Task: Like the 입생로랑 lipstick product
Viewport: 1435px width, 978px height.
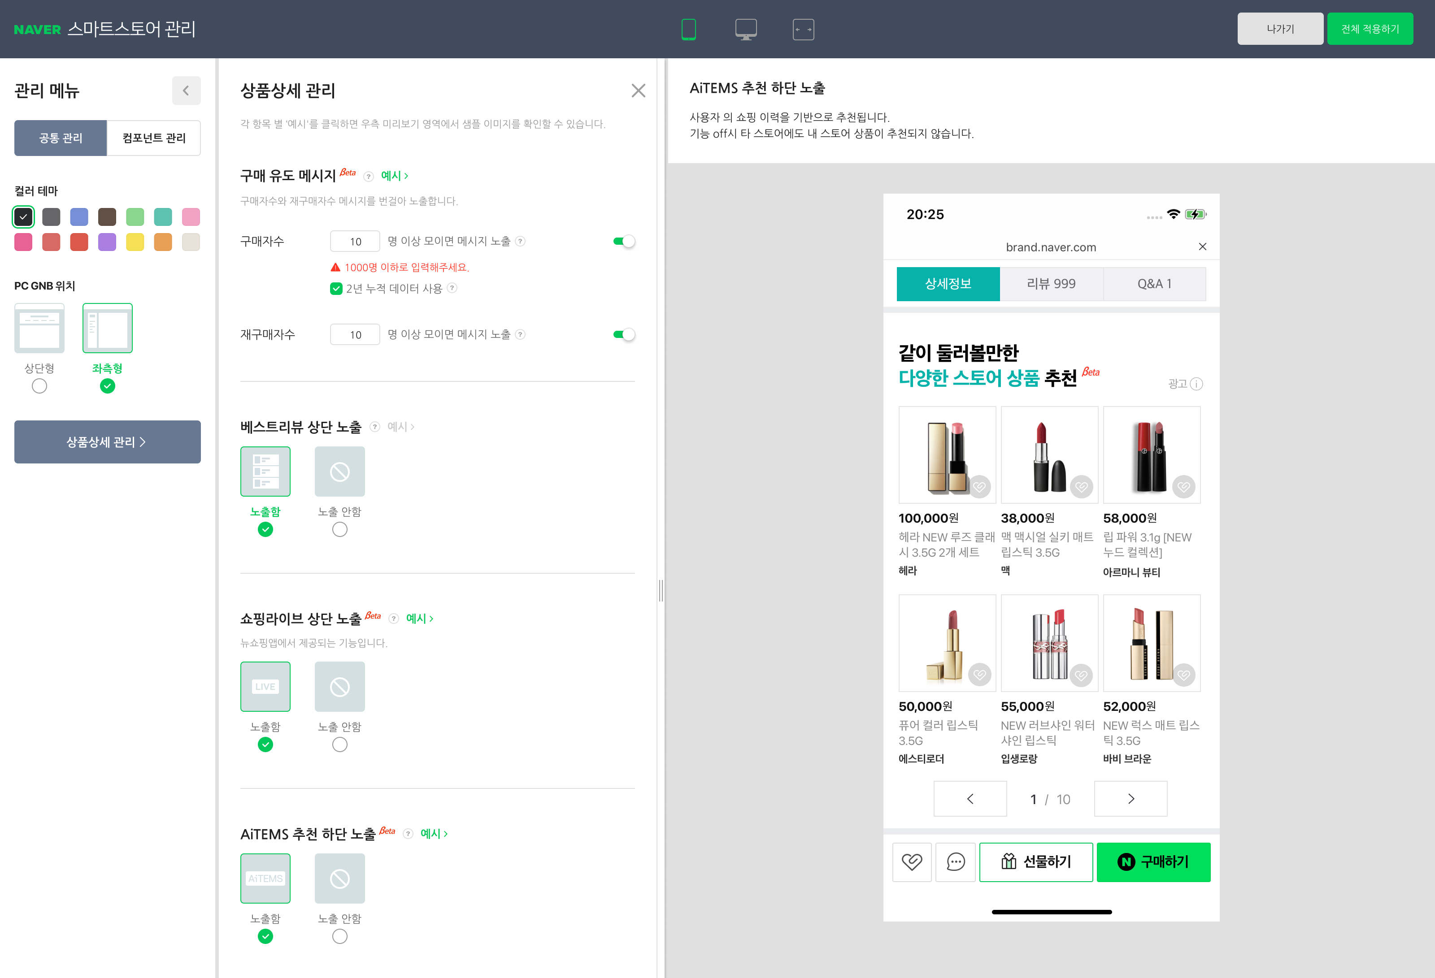Action: click(x=1081, y=675)
